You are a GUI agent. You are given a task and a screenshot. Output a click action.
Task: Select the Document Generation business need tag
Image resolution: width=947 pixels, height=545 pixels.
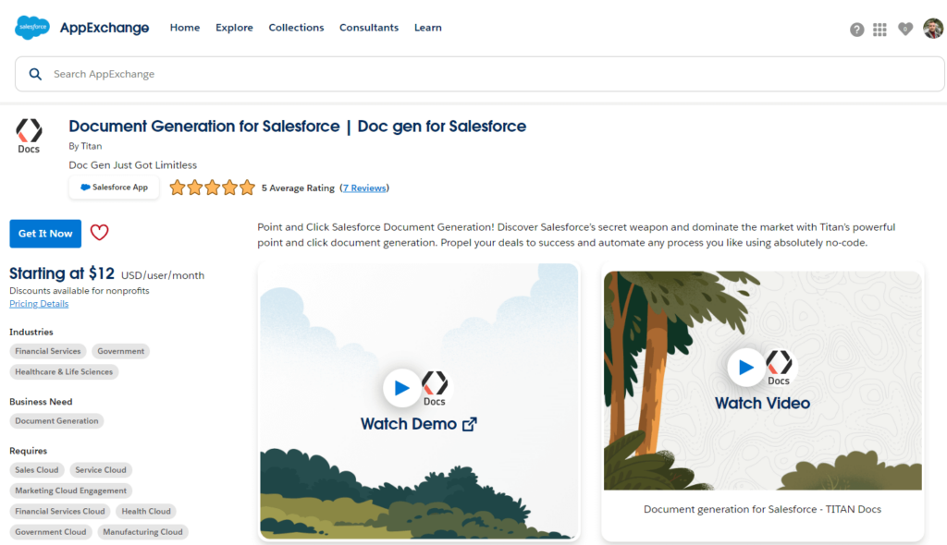[56, 420]
